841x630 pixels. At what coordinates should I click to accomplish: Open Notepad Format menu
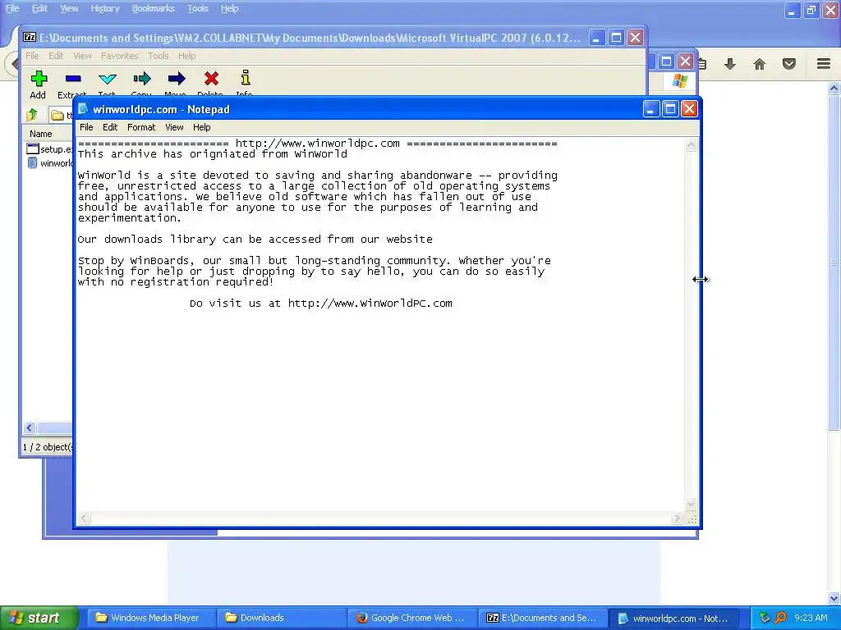141,127
